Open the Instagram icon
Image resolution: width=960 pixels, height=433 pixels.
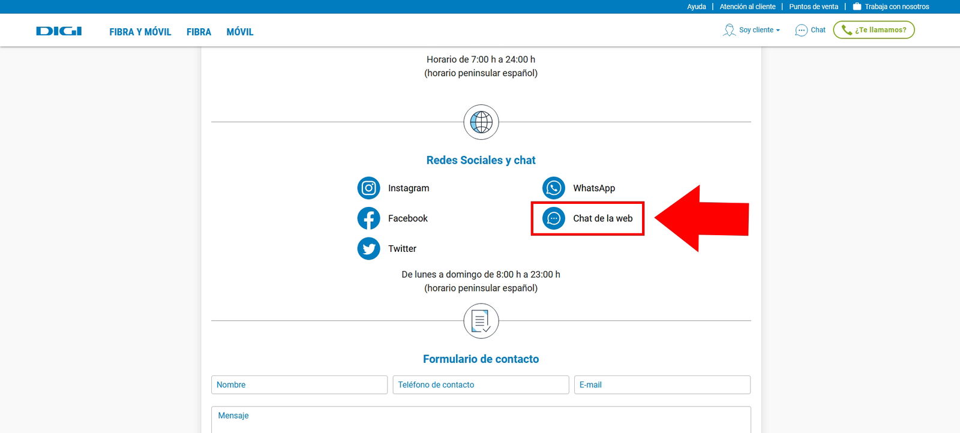[x=369, y=188]
